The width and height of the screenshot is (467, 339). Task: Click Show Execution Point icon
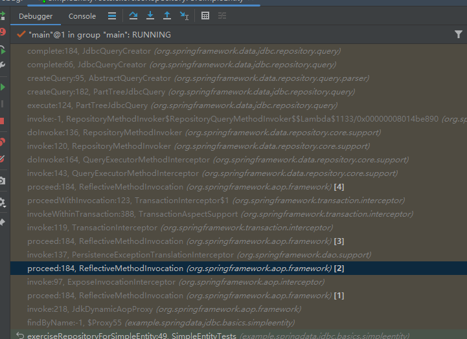pyautogui.click(x=112, y=16)
